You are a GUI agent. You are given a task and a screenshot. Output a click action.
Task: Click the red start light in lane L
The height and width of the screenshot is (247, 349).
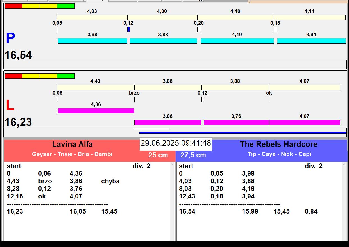[13, 76]
